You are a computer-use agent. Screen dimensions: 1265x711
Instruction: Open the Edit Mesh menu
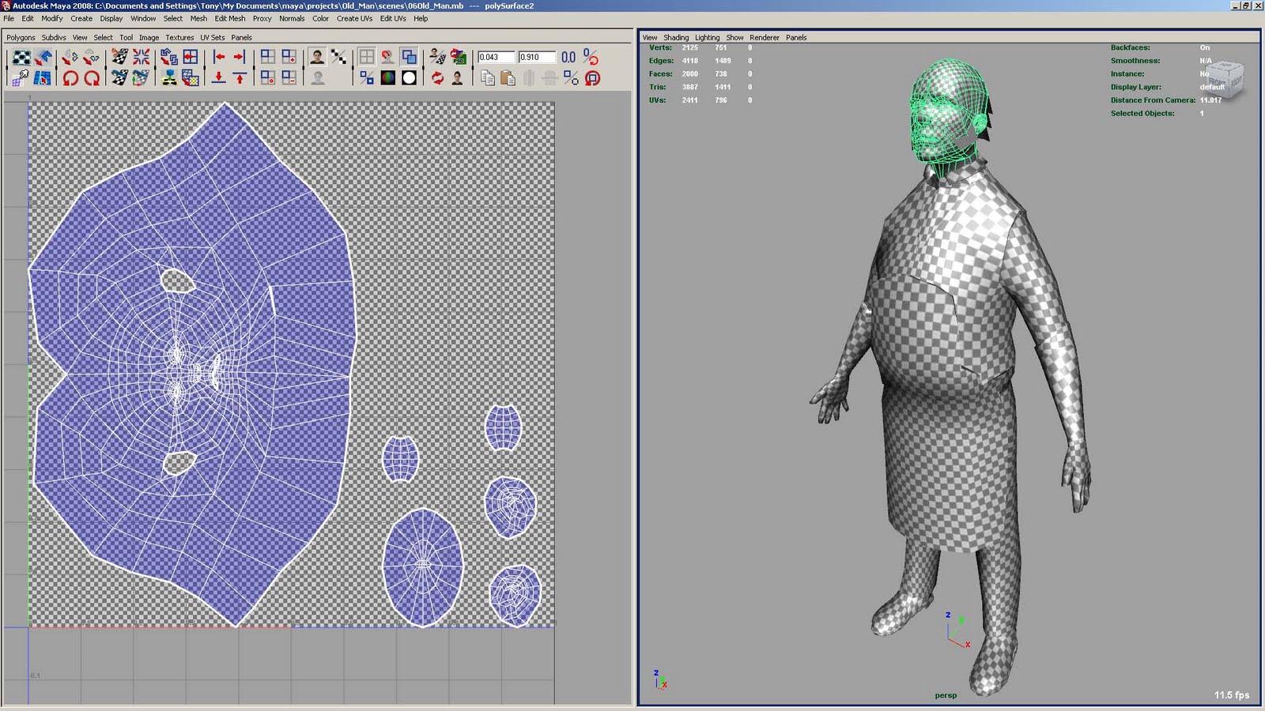(x=229, y=18)
